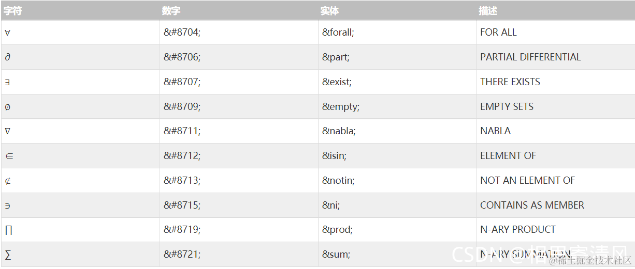Click the FOR ALL symbol ∀
The image size is (635, 269).
[x=7, y=33]
